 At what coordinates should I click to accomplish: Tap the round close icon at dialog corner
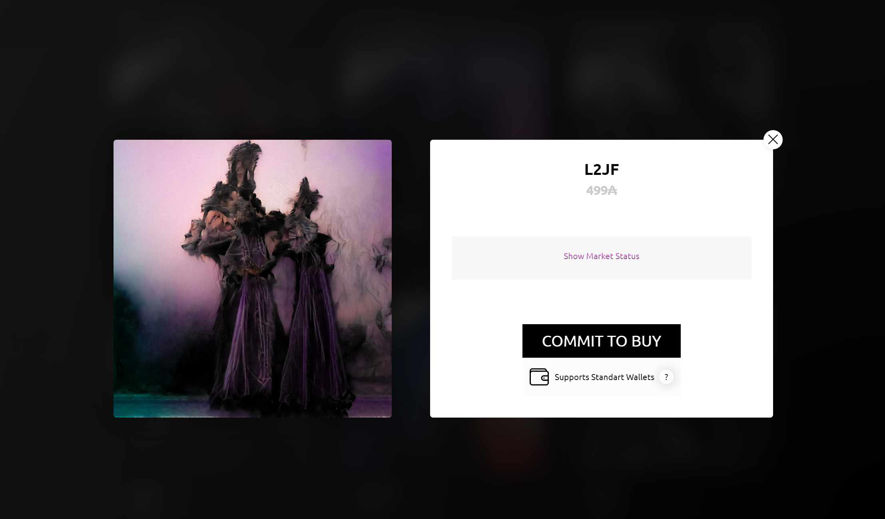(773, 140)
